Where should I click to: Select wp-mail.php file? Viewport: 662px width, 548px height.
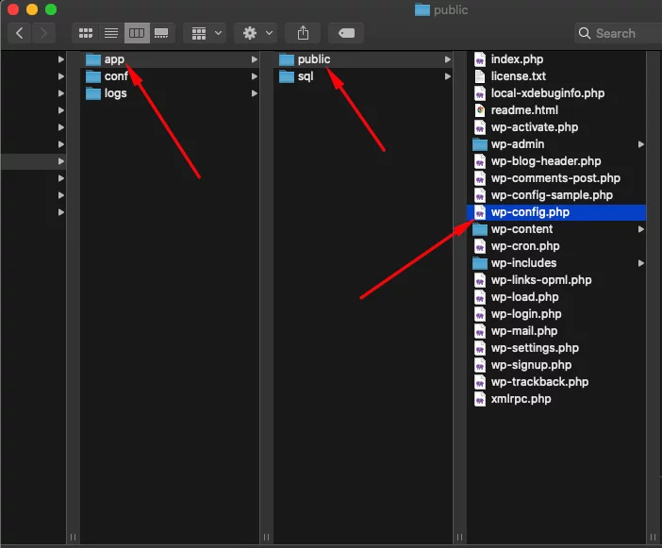[x=556, y=331]
